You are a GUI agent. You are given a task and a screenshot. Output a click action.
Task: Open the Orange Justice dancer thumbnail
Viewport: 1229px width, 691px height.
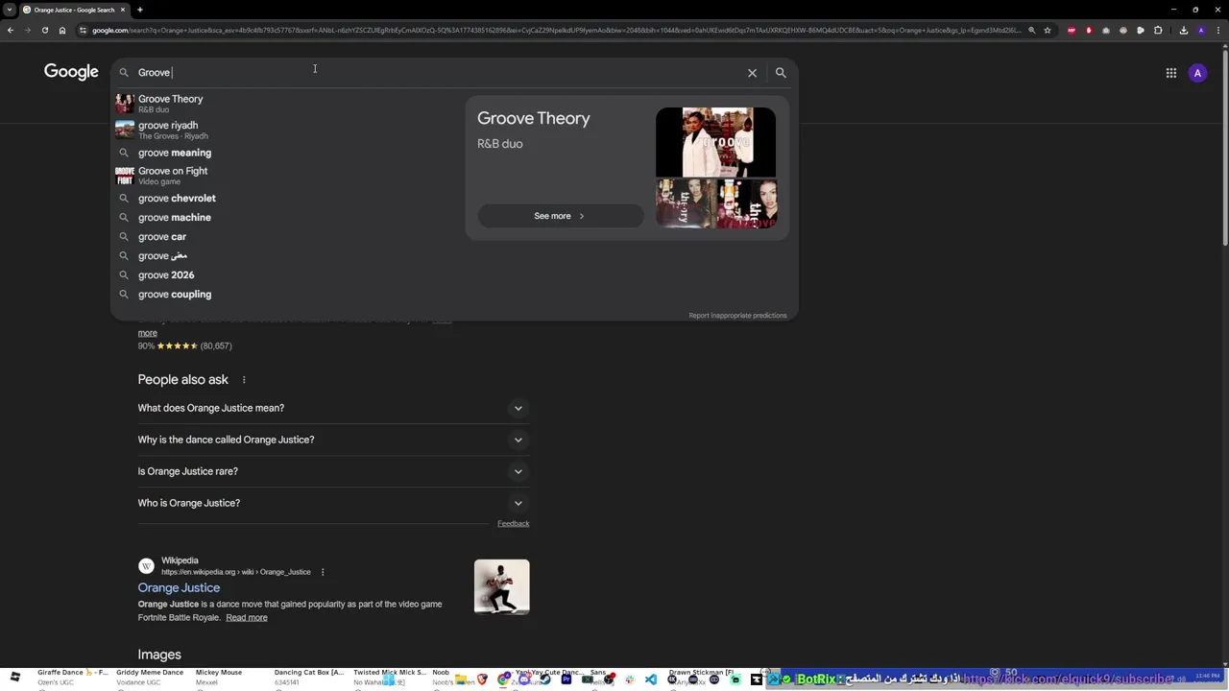(501, 586)
